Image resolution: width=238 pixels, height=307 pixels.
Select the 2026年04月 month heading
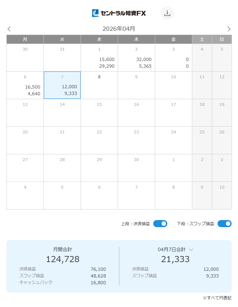[x=119, y=29]
